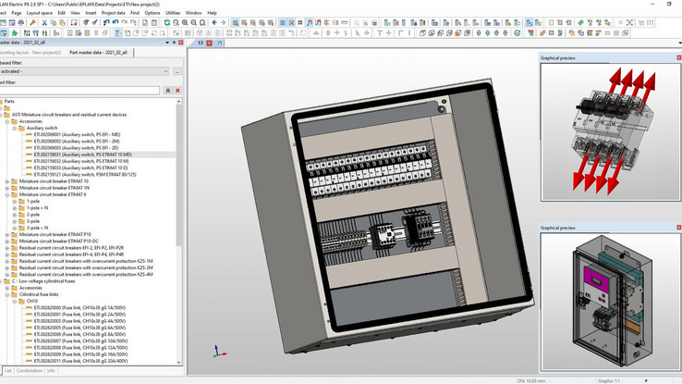Open the Options menu

(x=152, y=13)
